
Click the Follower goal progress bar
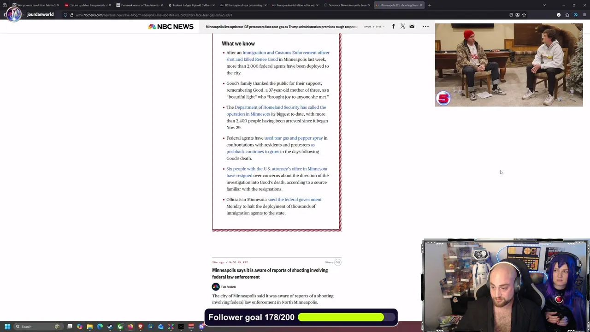coord(347,317)
